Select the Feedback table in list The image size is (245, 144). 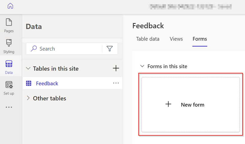click(x=47, y=83)
